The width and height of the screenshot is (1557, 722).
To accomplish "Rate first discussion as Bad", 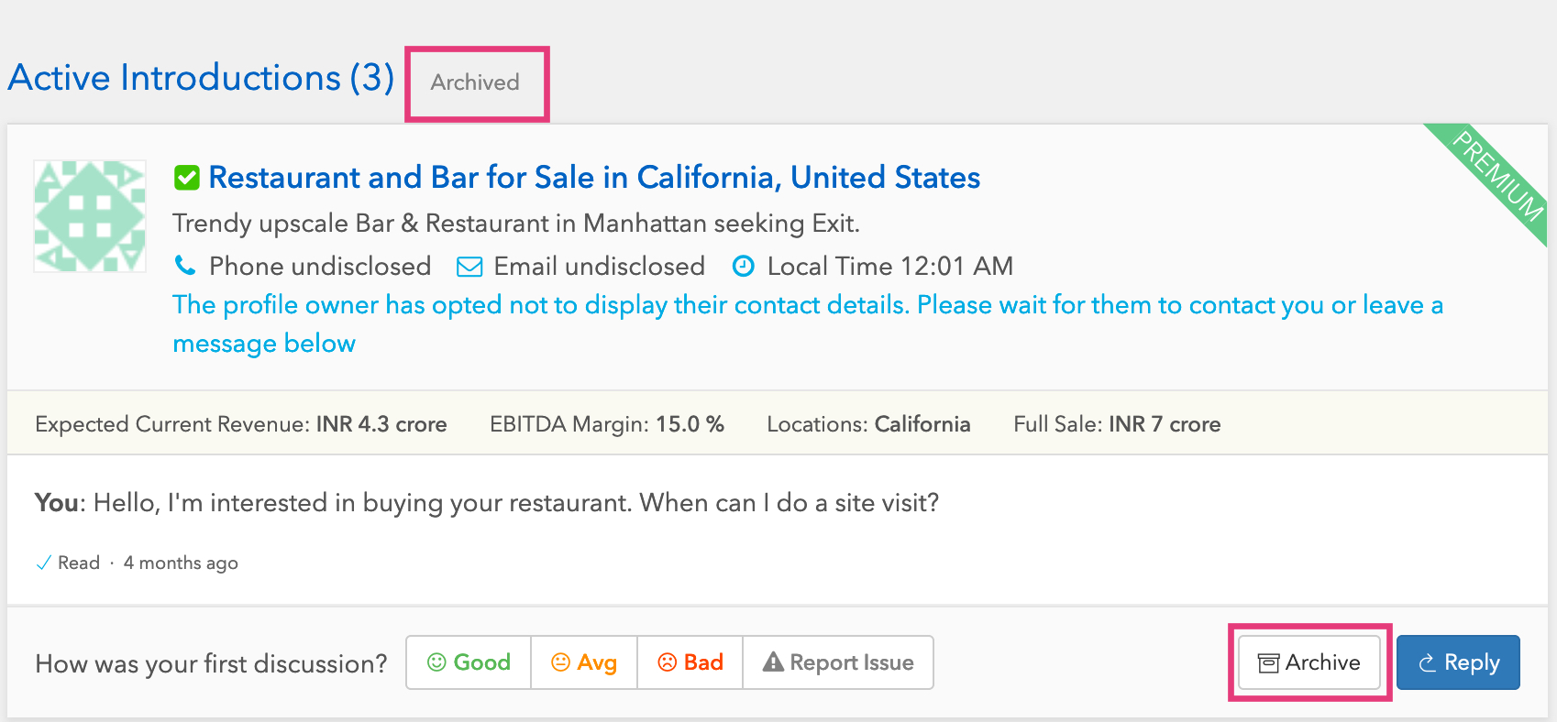I will [x=690, y=662].
